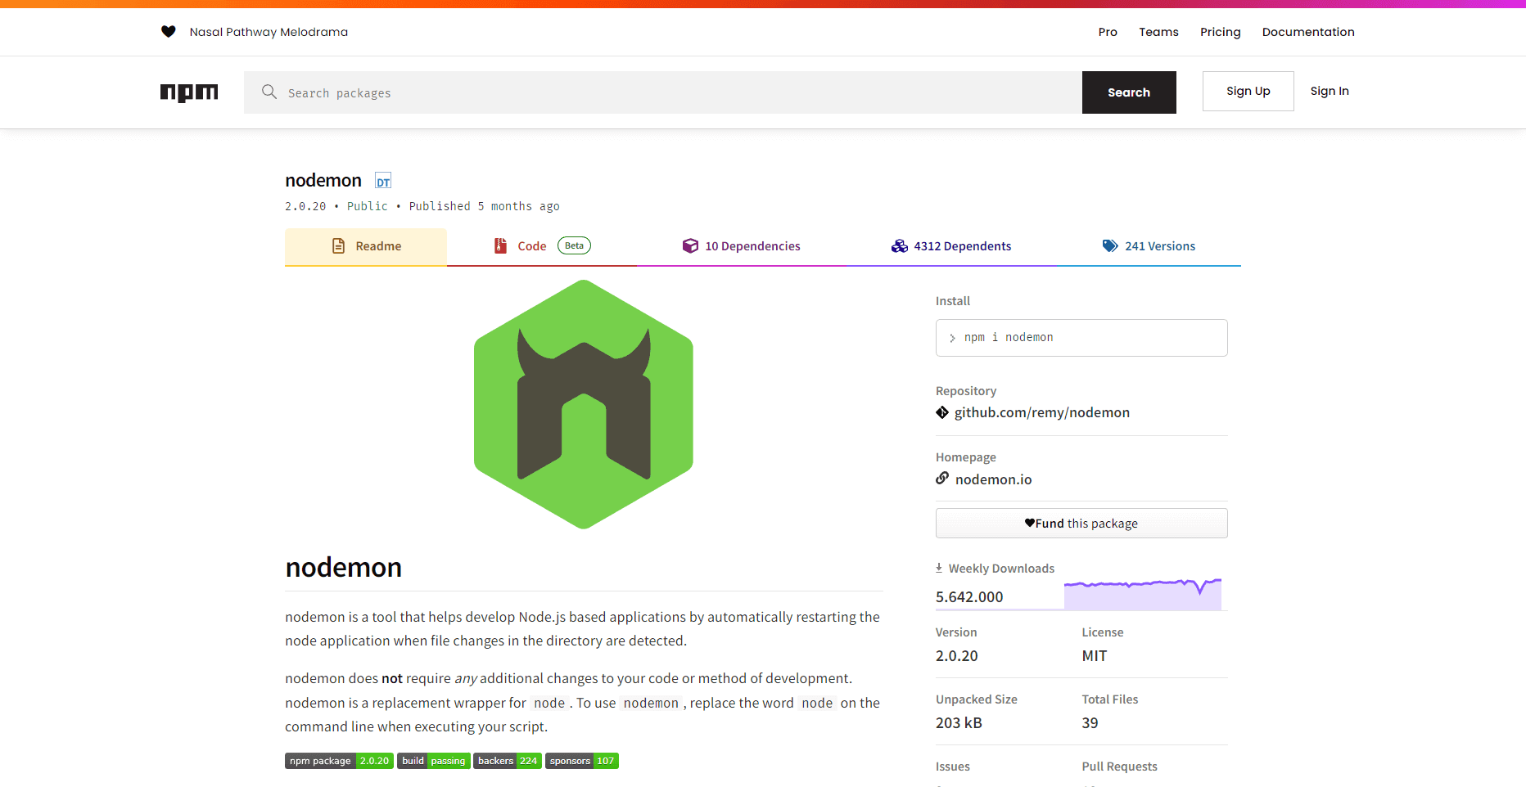Click the homepage chain link icon
This screenshot has width=1526, height=787.
coord(942,478)
